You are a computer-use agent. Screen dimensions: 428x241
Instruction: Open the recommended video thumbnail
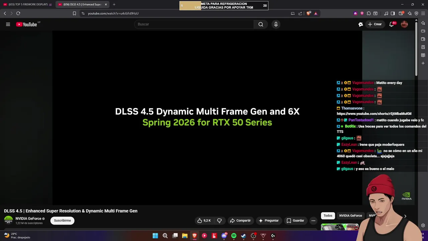pyautogui.click(x=340, y=227)
